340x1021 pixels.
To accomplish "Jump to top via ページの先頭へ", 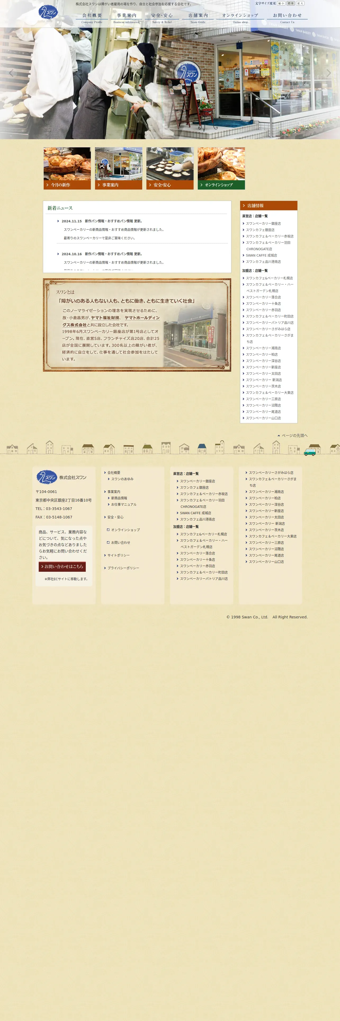I will 293,435.
